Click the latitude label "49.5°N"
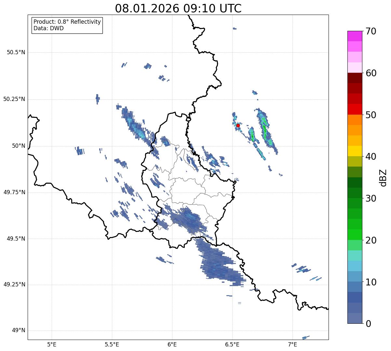Screen dimensions: 391x351 coord(16,239)
